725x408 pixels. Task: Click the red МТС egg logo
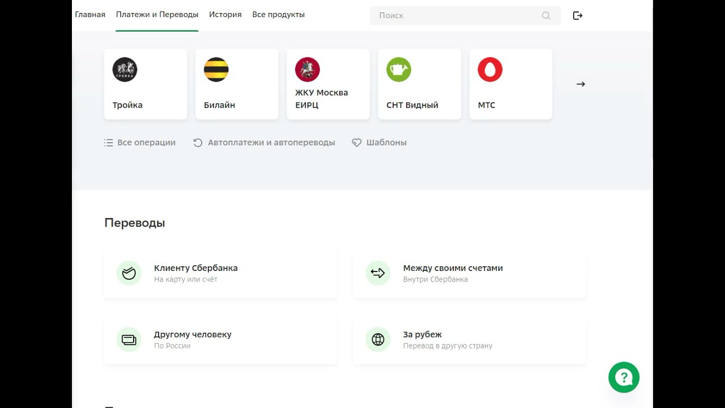[x=490, y=70]
